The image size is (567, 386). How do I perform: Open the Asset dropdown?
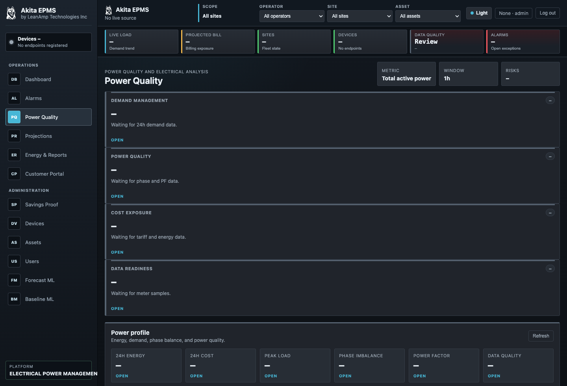[x=428, y=16]
